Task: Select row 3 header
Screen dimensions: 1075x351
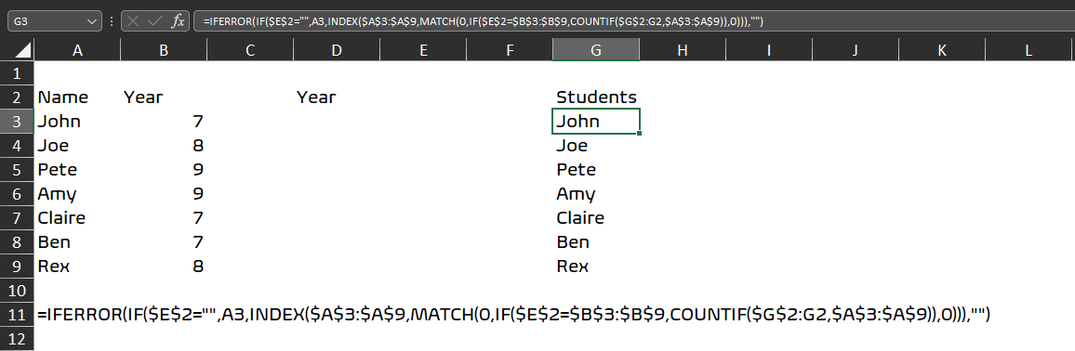Action: pyautogui.click(x=17, y=121)
